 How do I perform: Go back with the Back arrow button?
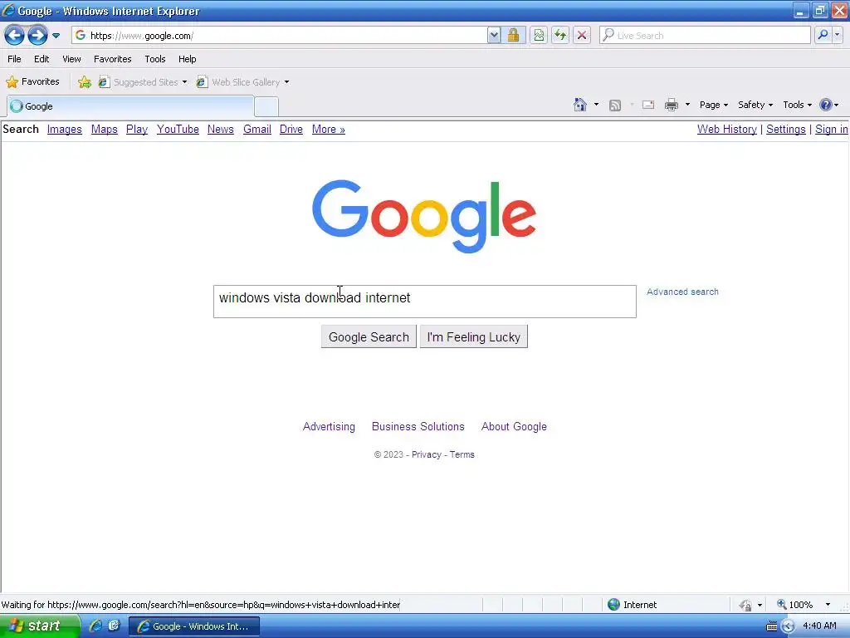click(15, 36)
